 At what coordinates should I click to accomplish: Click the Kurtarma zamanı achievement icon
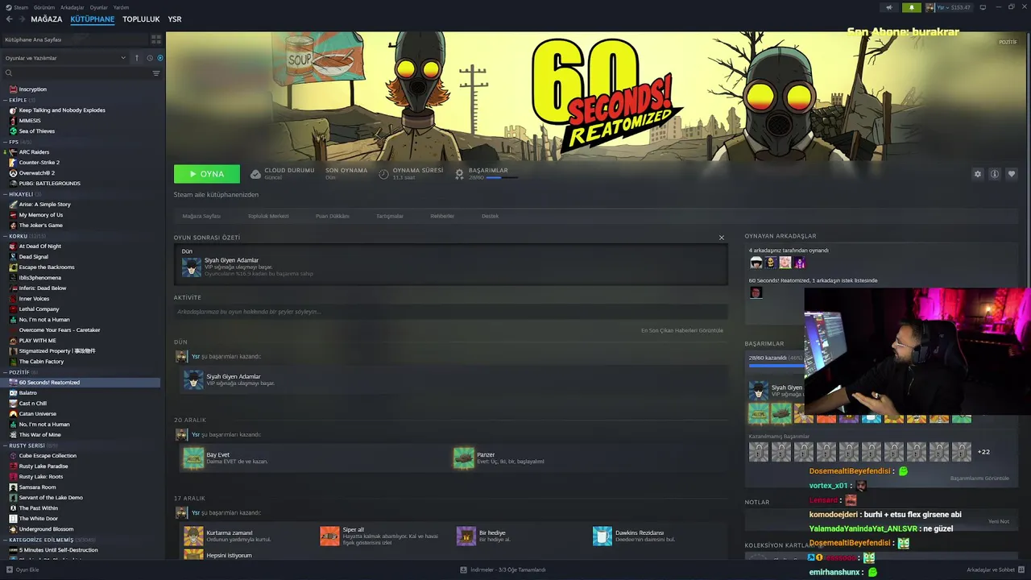pyautogui.click(x=193, y=536)
